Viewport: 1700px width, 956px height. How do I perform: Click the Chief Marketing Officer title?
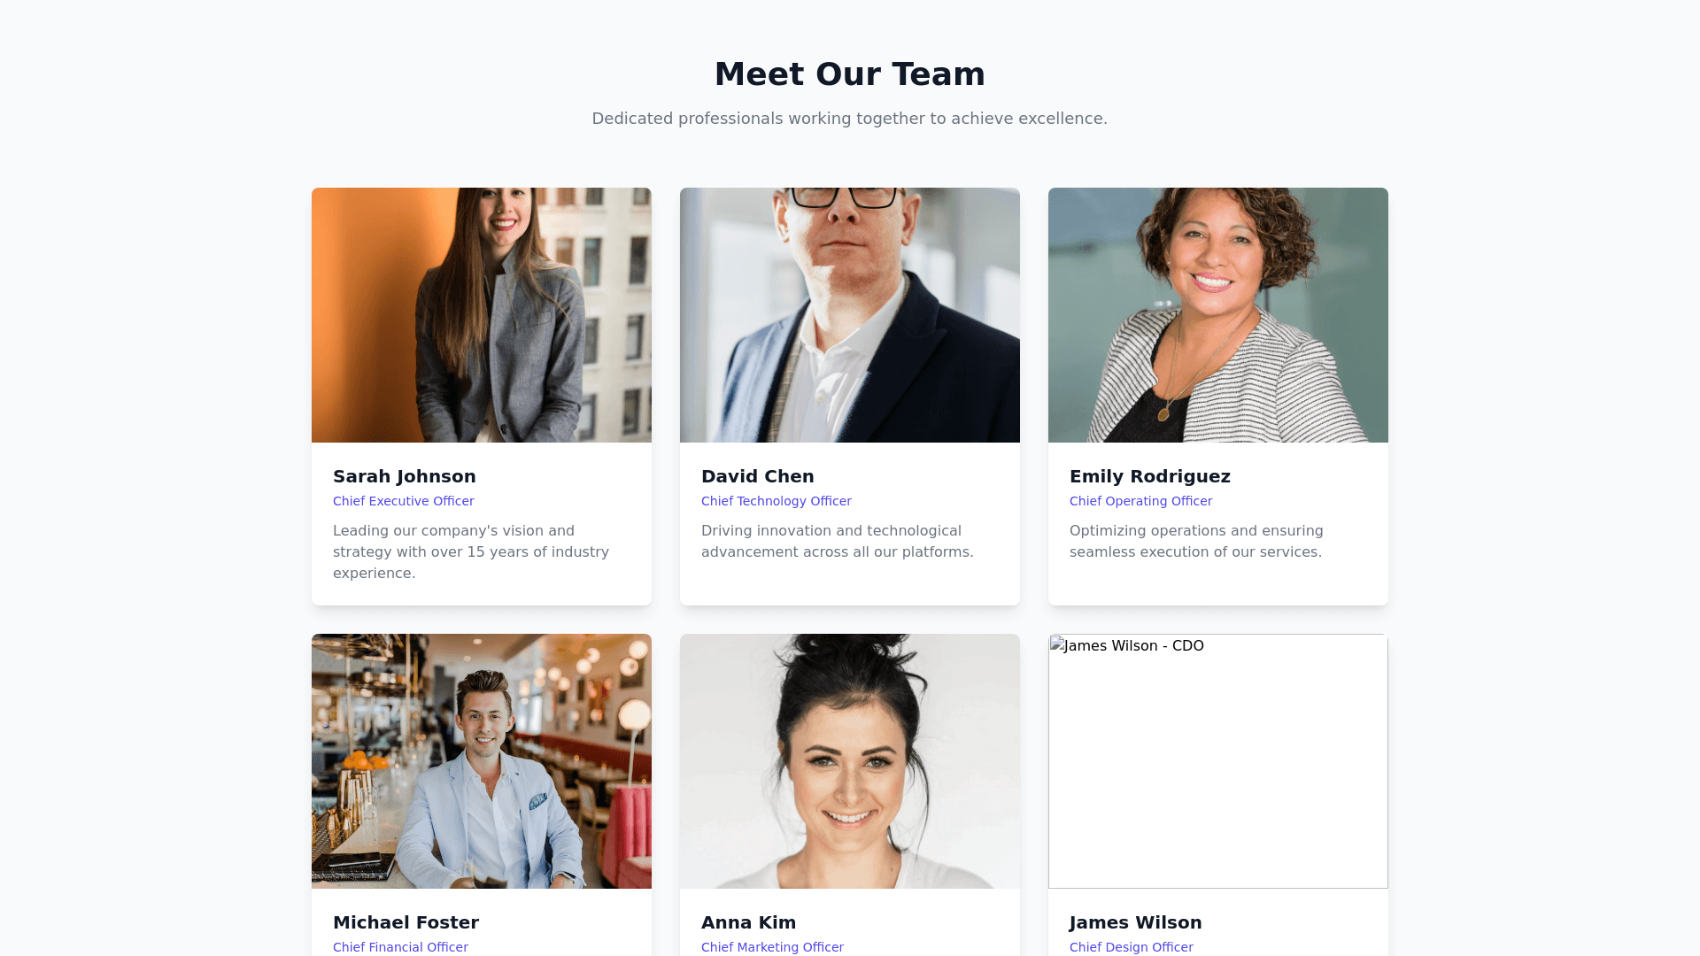773,947
